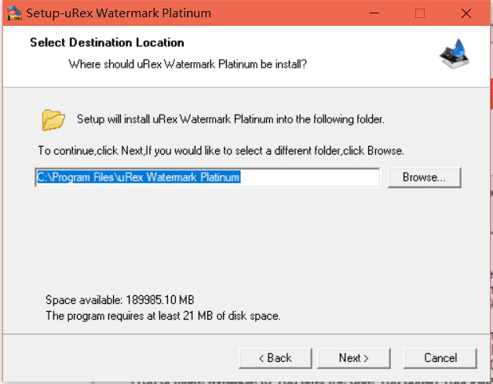Screen dimensions: 493x384
Task: Click 'Where should uRex Watermark Platinum be install?'
Action: [x=188, y=64]
